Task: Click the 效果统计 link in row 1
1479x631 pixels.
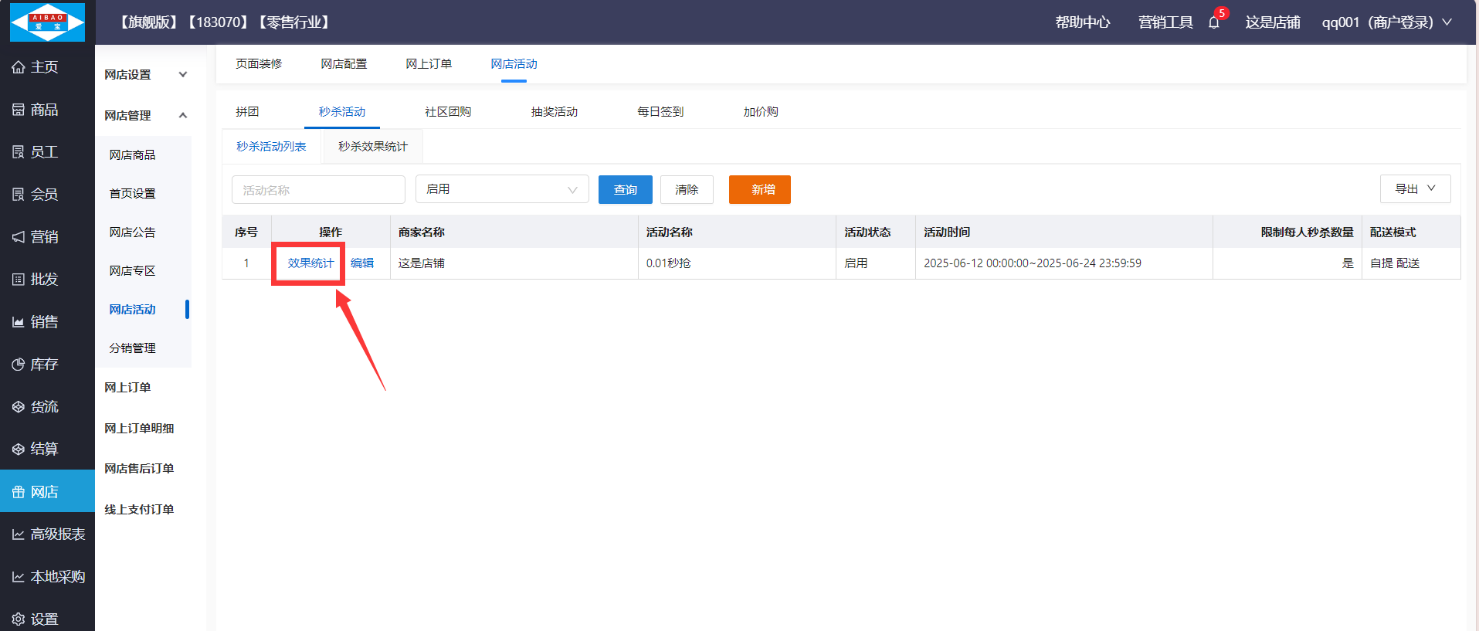Action: click(x=310, y=263)
